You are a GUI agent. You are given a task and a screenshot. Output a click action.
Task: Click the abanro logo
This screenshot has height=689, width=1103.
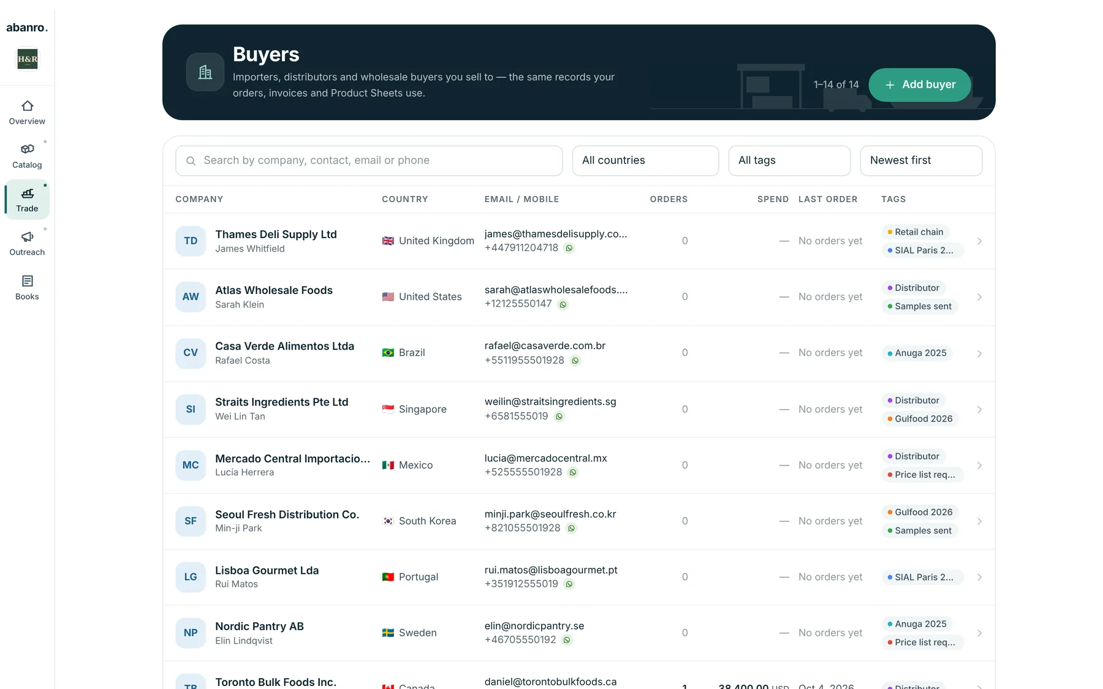point(27,28)
